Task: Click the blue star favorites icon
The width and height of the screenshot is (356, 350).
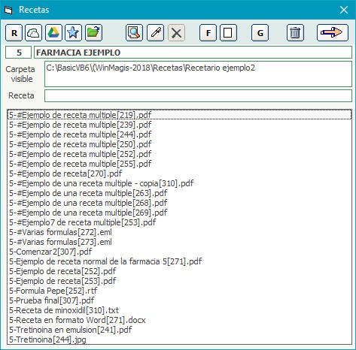Action: pos(73,33)
